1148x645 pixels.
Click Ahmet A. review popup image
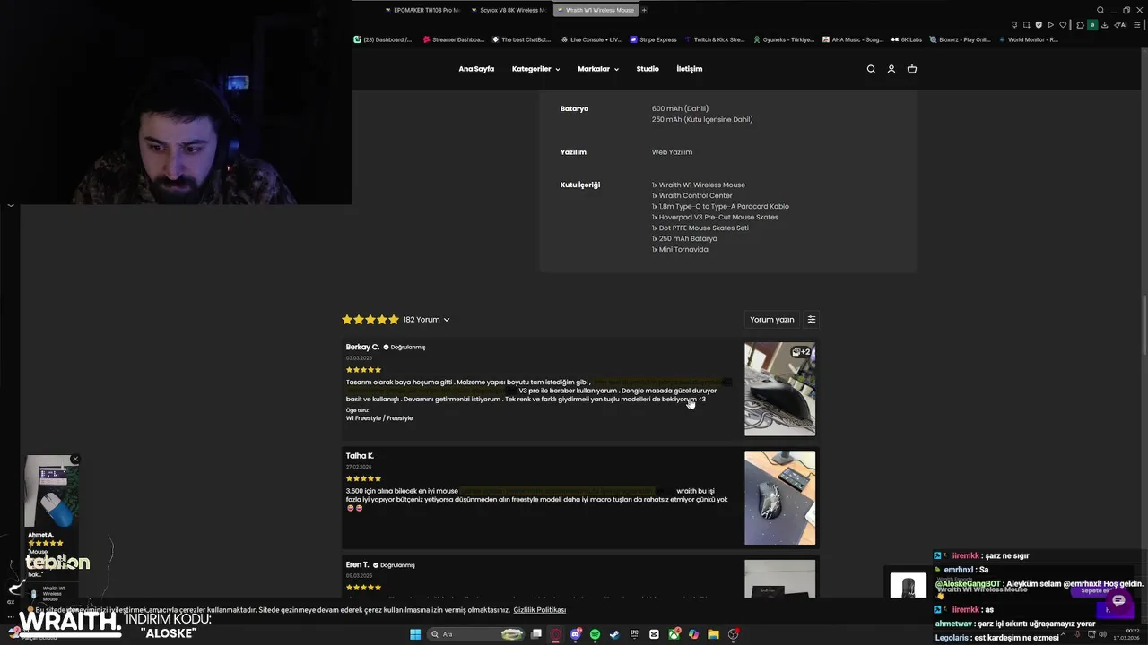[51, 491]
